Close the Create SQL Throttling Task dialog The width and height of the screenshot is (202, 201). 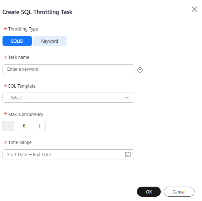coord(194,9)
